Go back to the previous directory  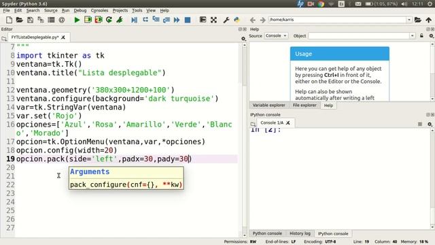(x=252, y=20)
